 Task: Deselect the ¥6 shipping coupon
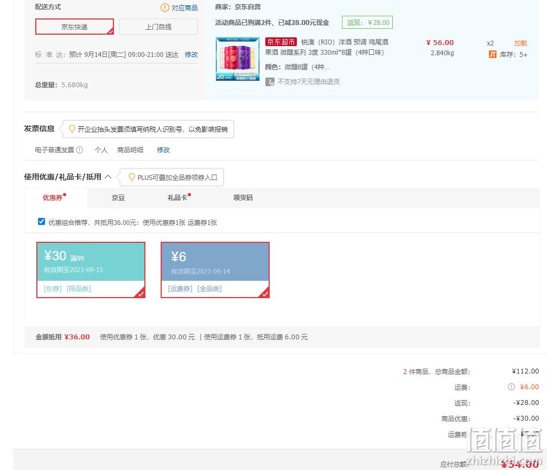215,269
